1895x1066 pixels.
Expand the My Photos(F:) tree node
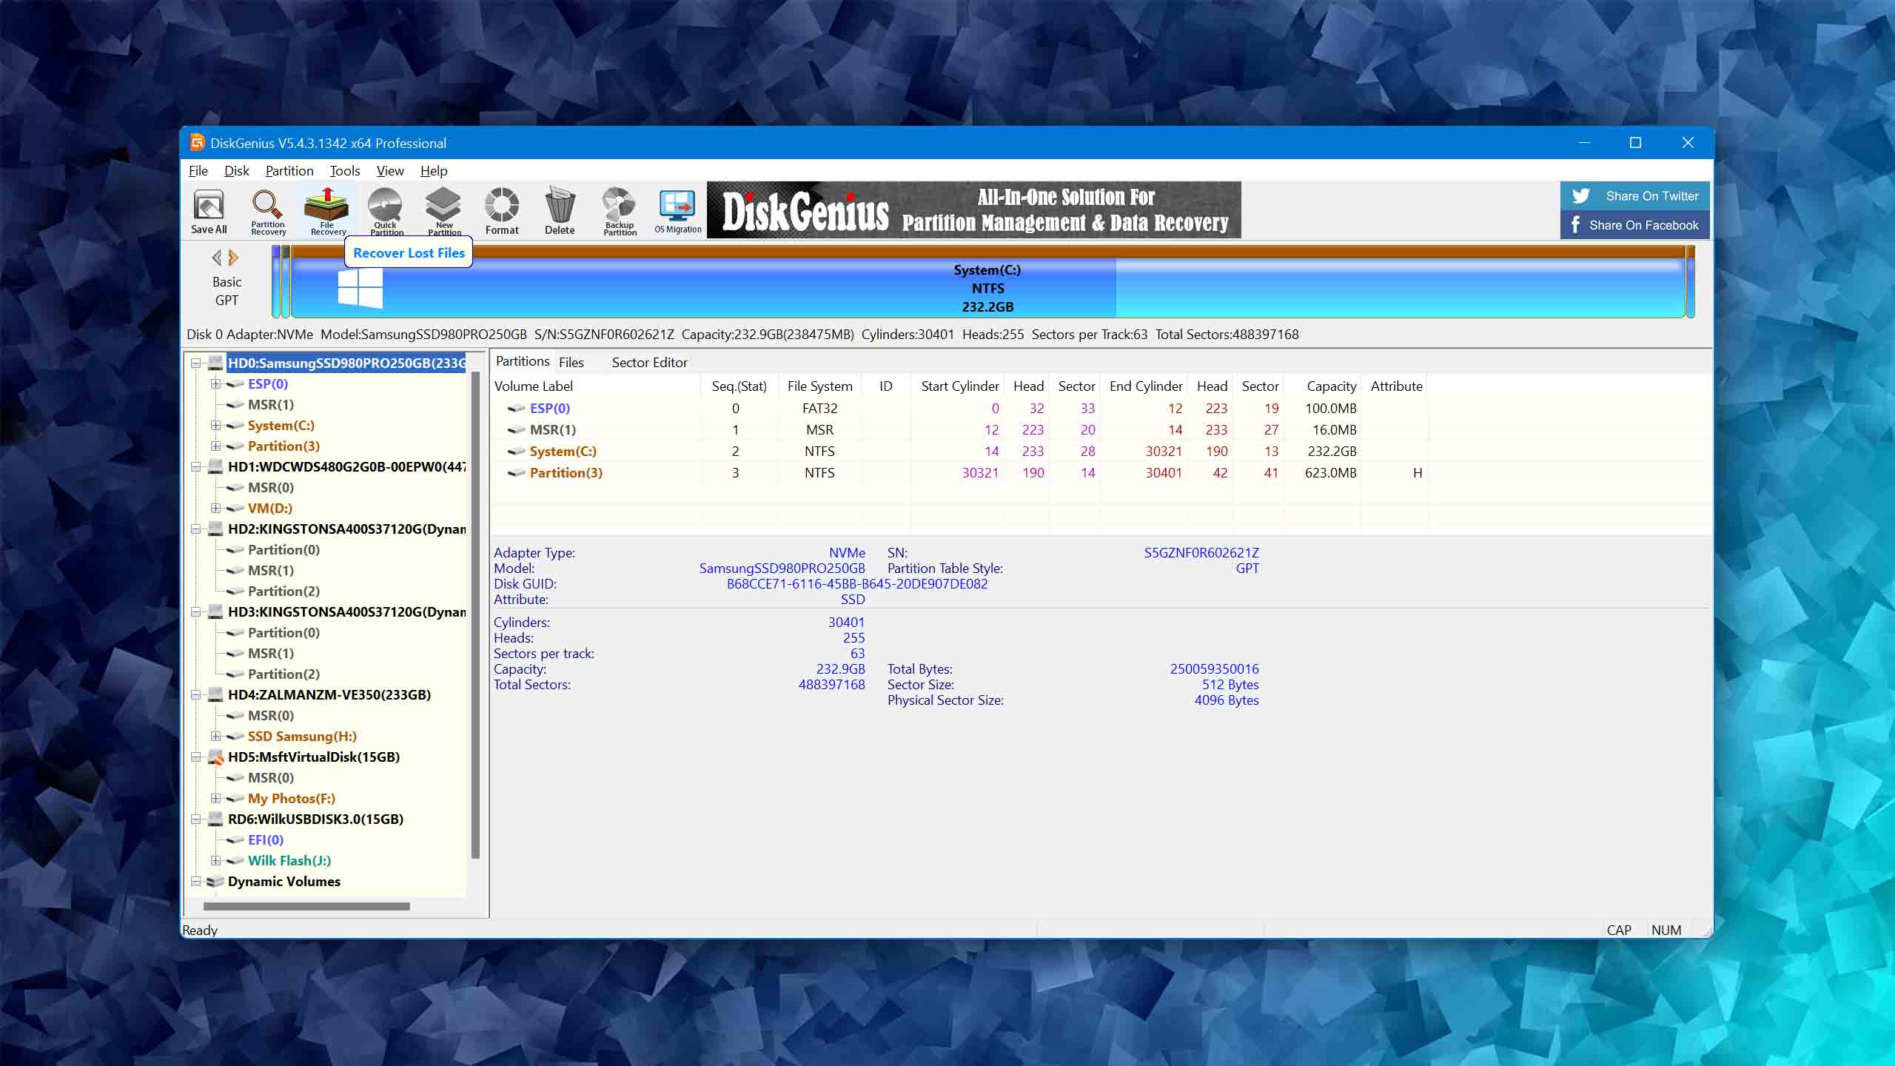pos(215,798)
